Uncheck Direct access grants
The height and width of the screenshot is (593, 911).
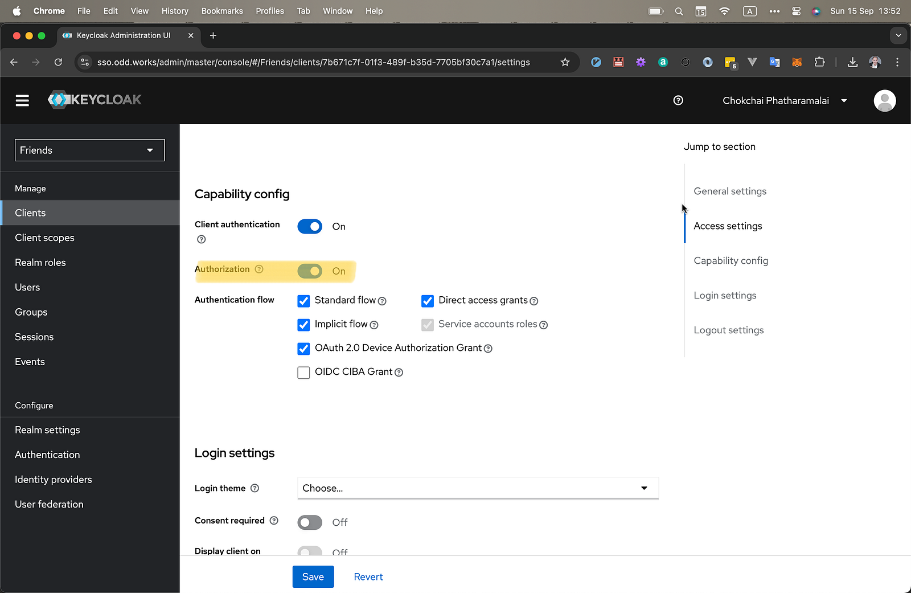(428, 301)
